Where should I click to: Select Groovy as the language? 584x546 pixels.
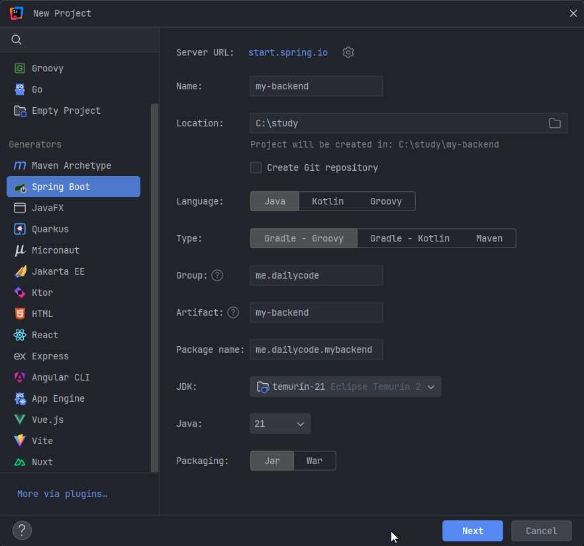tap(386, 201)
